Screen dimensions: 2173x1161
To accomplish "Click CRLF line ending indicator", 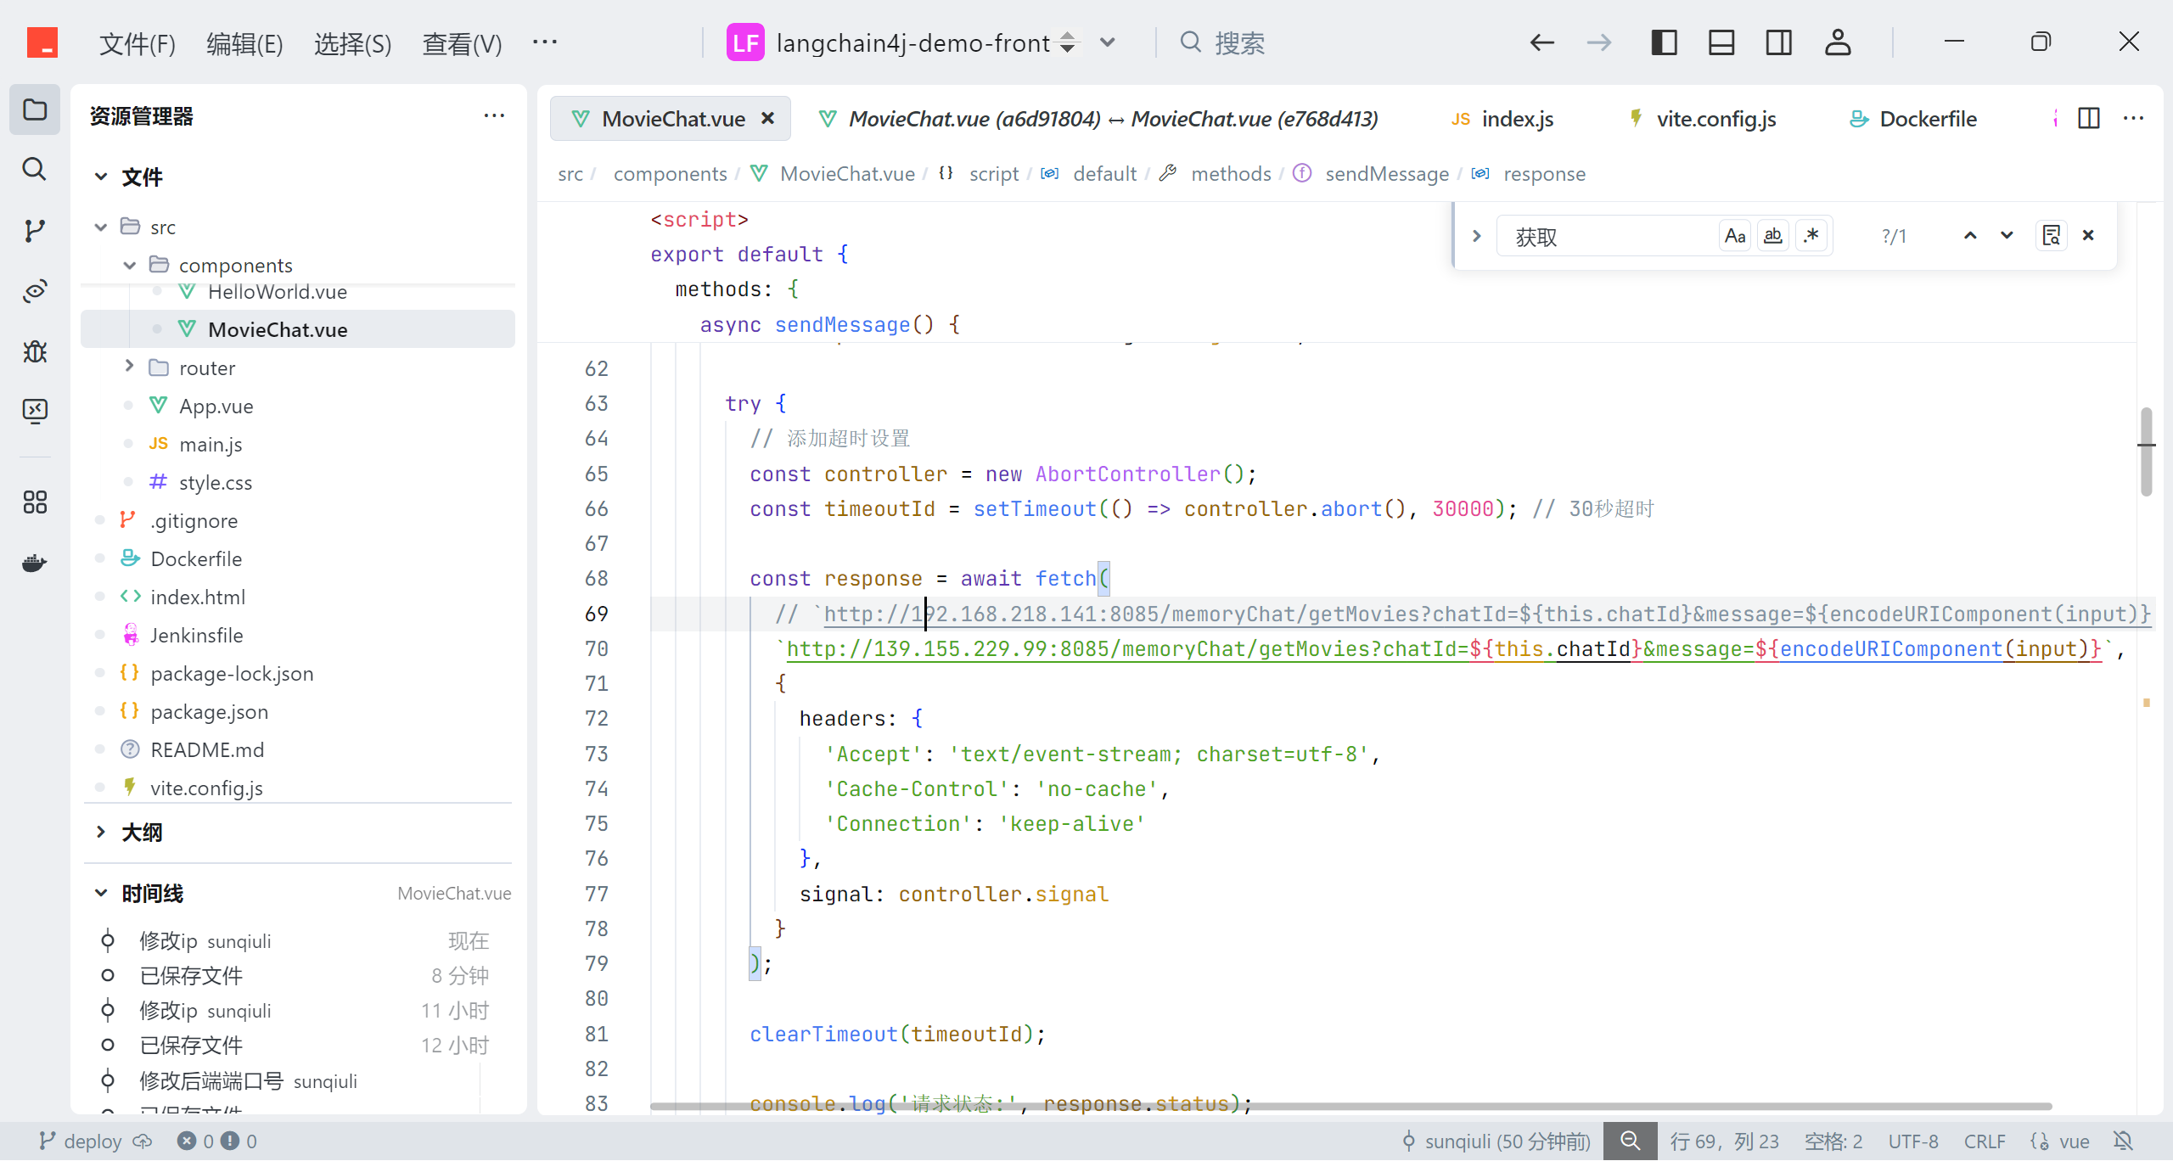I will (x=1984, y=1141).
